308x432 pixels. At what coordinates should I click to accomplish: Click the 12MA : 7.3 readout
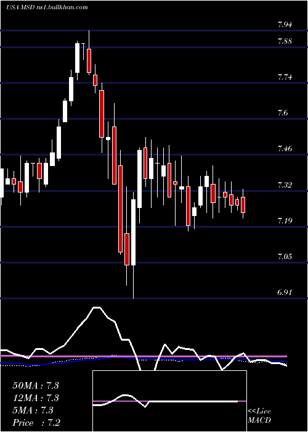point(36,398)
